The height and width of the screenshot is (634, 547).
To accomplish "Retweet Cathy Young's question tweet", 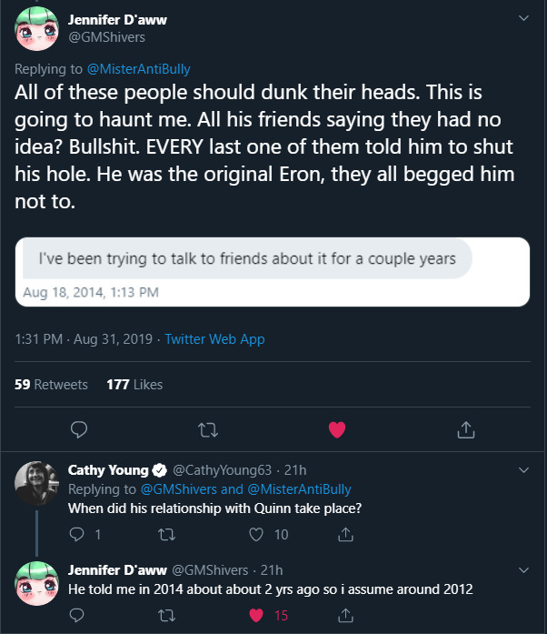I will tap(165, 535).
